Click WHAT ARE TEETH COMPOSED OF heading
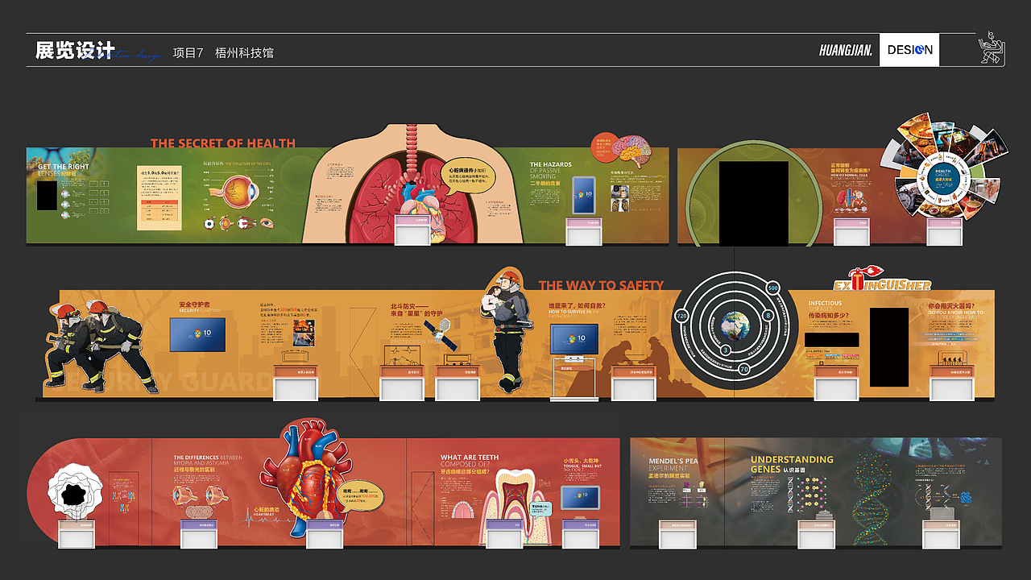 [470, 461]
